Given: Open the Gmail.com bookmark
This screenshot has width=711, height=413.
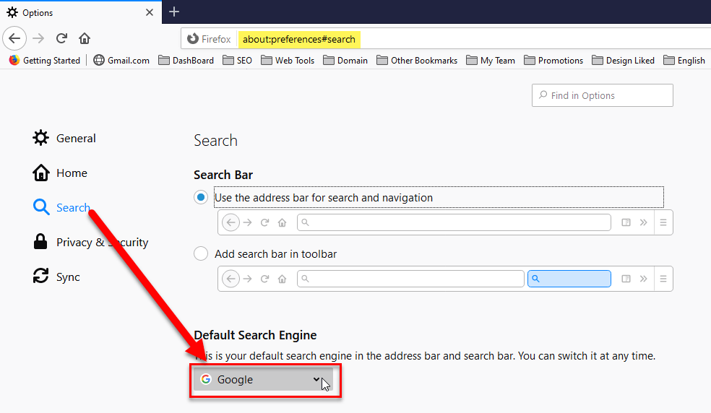Looking at the screenshot, I should (x=121, y=61).
